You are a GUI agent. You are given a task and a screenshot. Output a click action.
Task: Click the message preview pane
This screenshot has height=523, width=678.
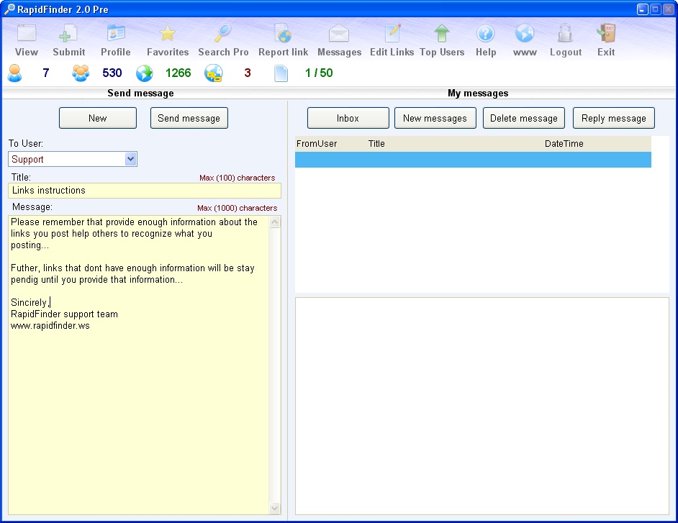(x=482, y=406)
